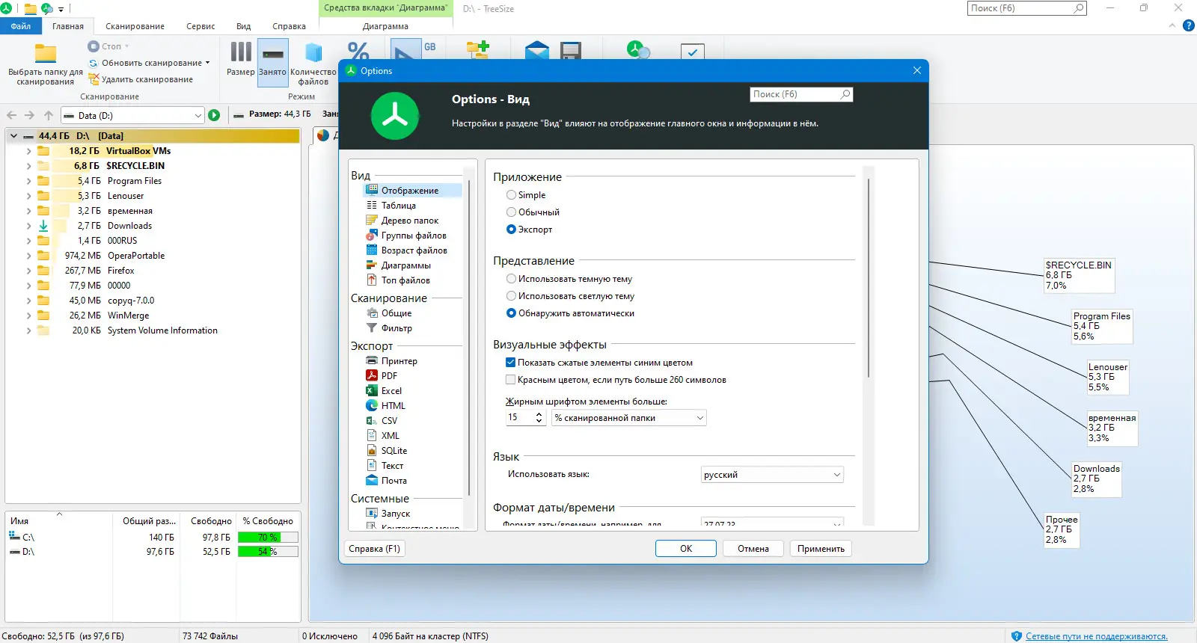Switch to the Главная ribbon tab
The image size is (1197, 643).
pos(68,26)
